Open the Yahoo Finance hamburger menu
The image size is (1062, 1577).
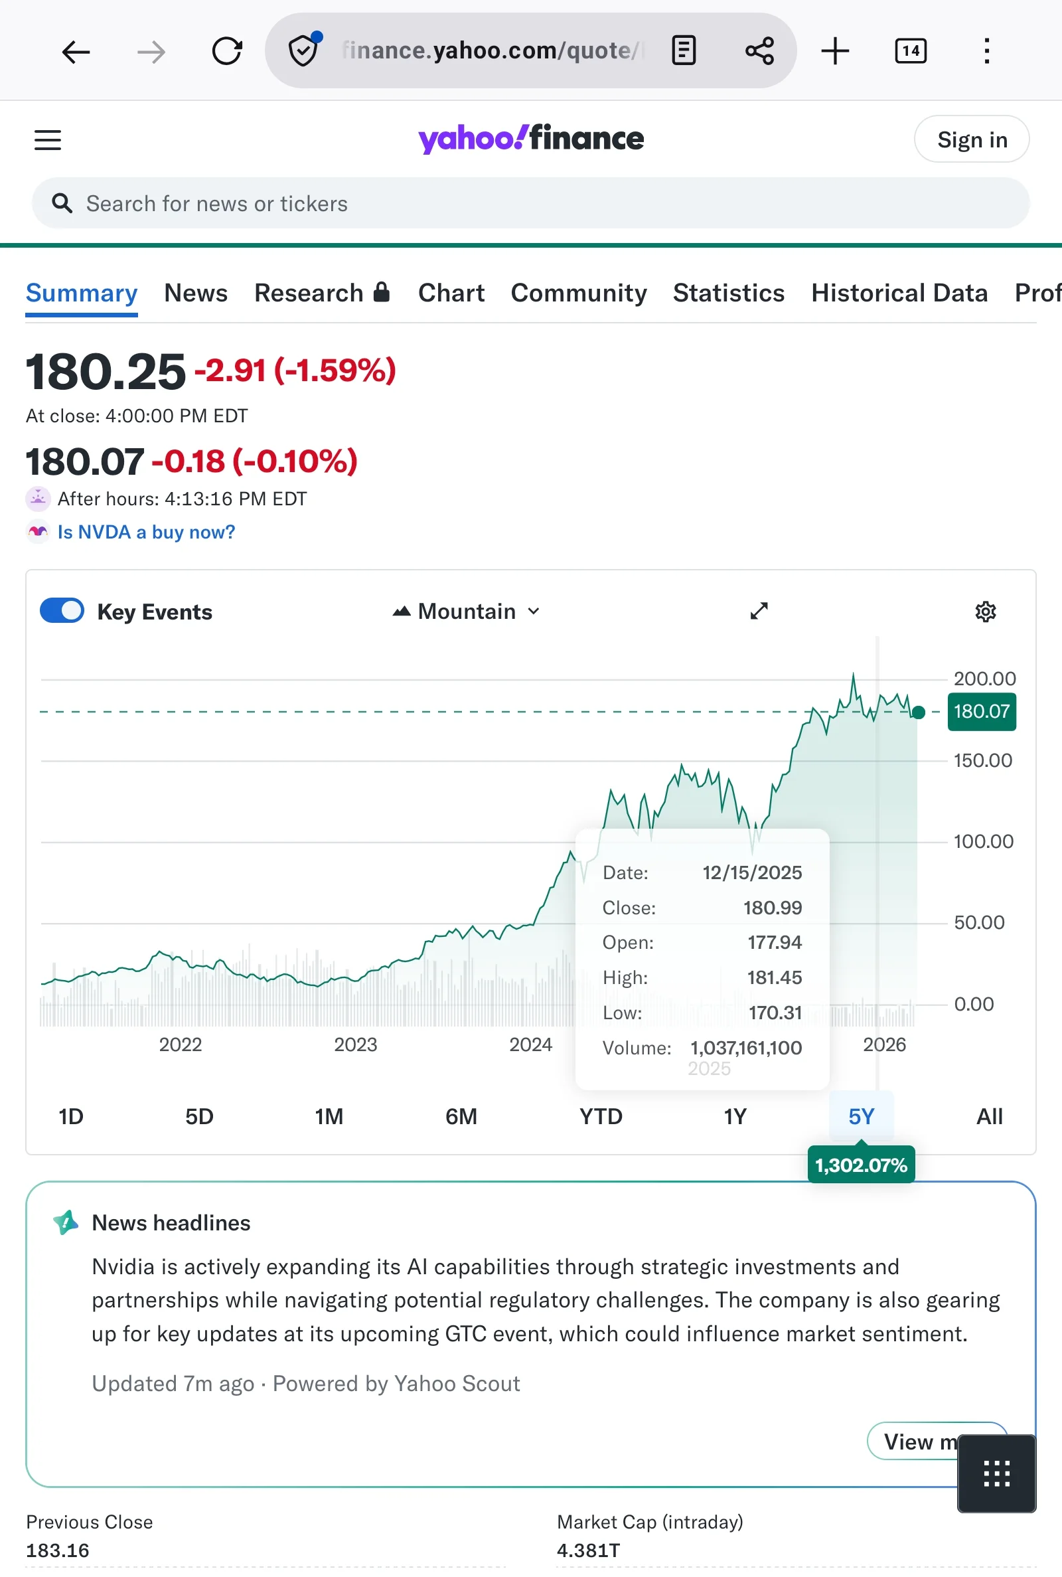pyautogui.click(x=47, y=139)
